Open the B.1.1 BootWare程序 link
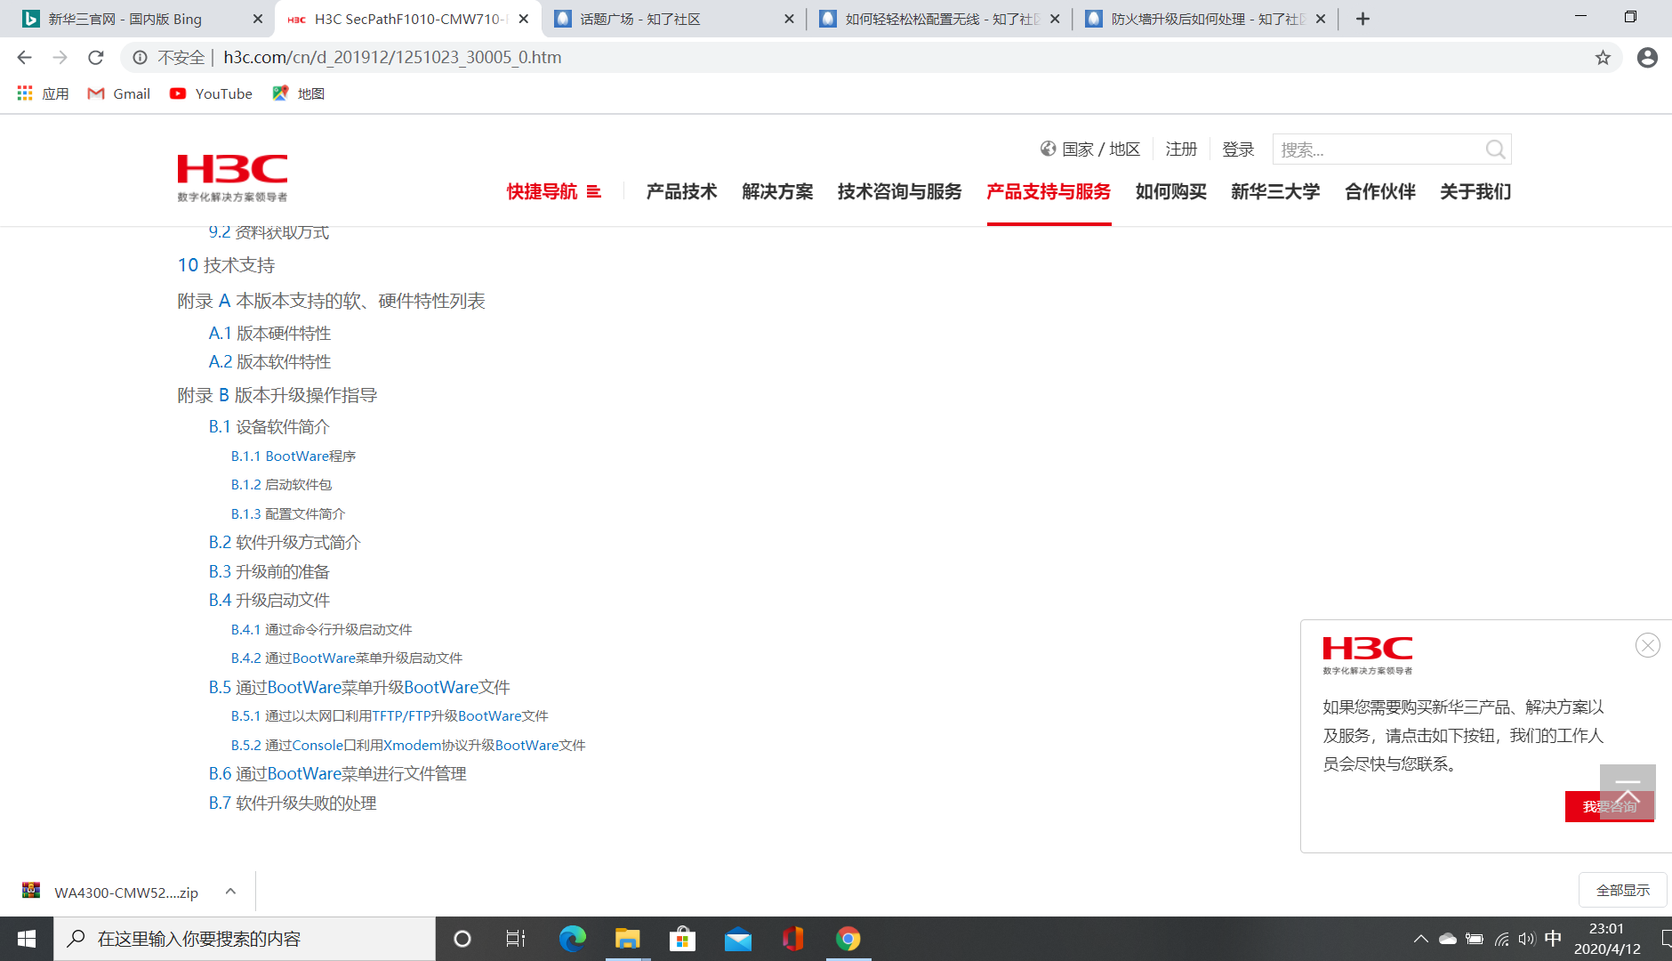1672x961 pixels. (x=293, y=456)
